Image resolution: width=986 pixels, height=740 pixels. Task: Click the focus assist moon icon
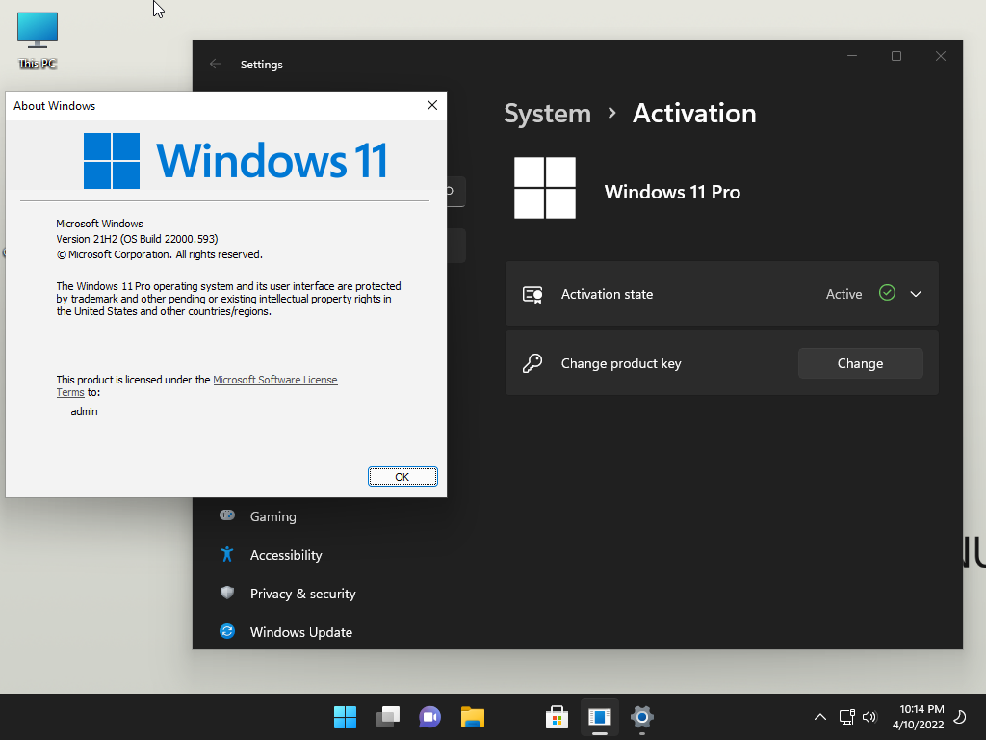pyautogui.click(x=960, y=717)
